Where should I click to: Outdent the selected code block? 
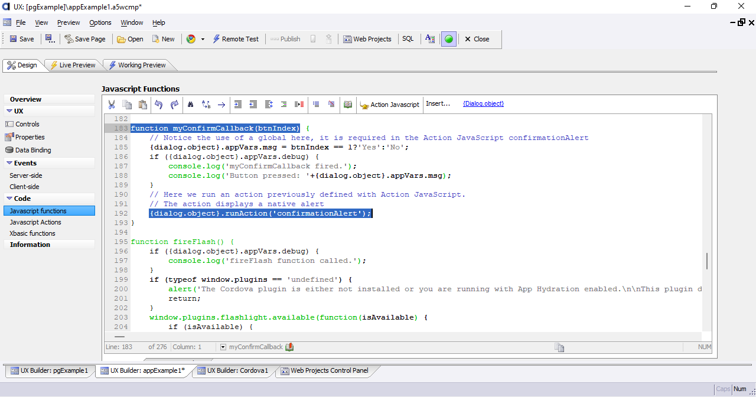click(x=253, y=105)
